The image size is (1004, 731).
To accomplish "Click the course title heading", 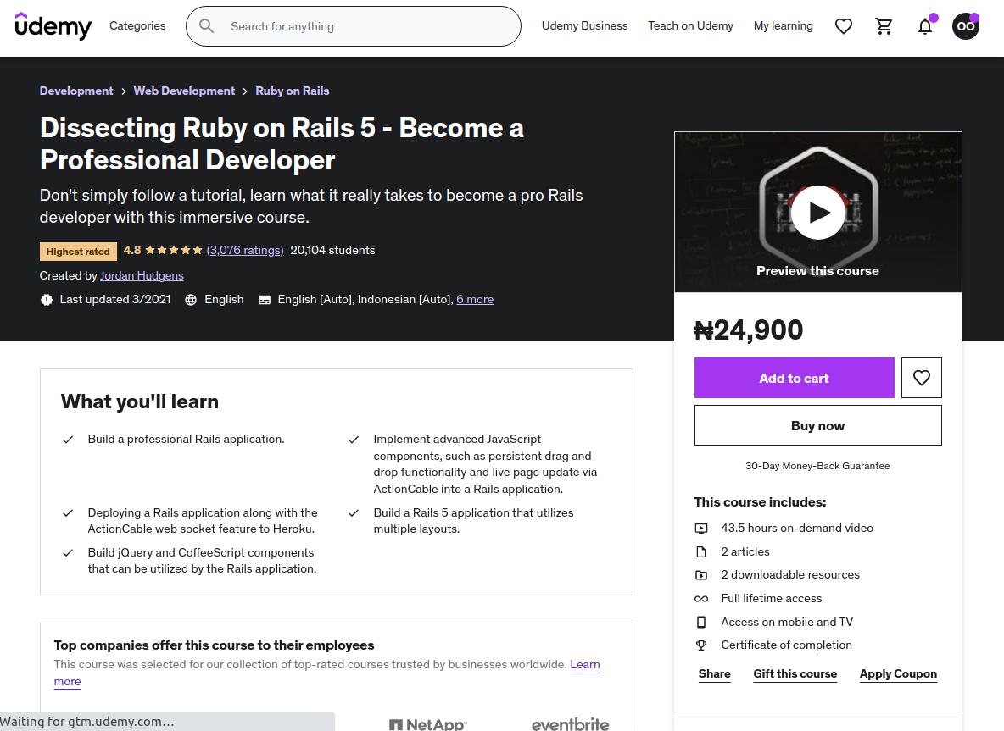I will [282, 144].
